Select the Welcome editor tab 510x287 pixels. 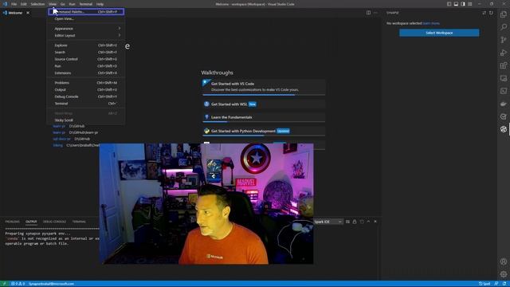tap(15, 13)
